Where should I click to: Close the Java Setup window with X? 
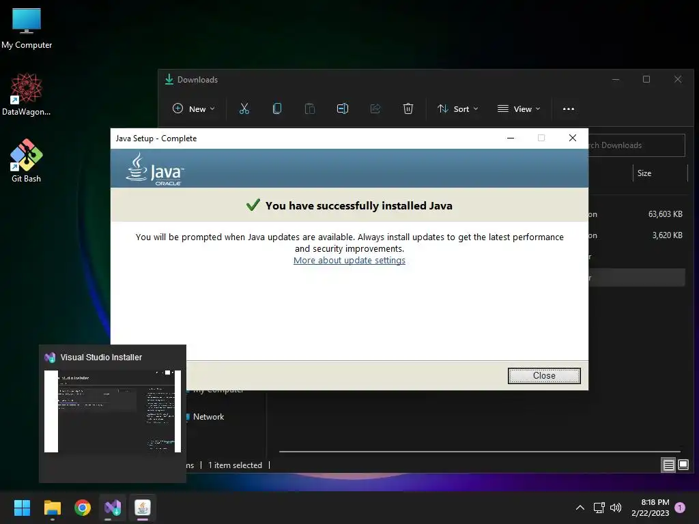click(x=573, y=138)
